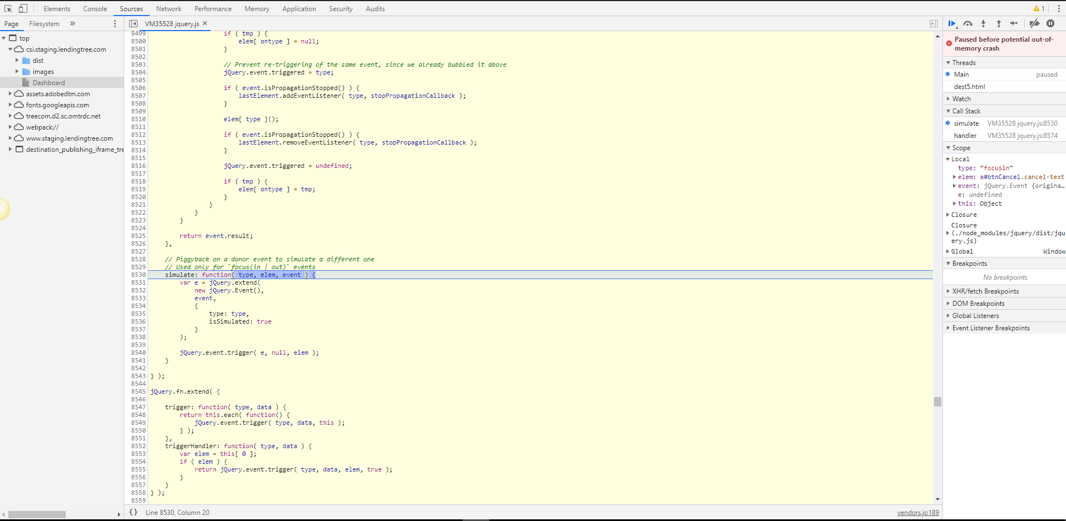The image size is (1066, 521).
Task: Click the Step button
Action: click(1014, 23)
